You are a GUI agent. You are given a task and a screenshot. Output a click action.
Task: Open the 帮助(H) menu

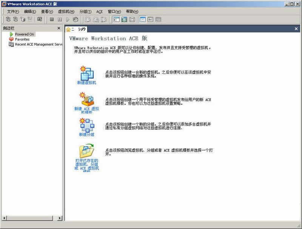coord(132,12)
